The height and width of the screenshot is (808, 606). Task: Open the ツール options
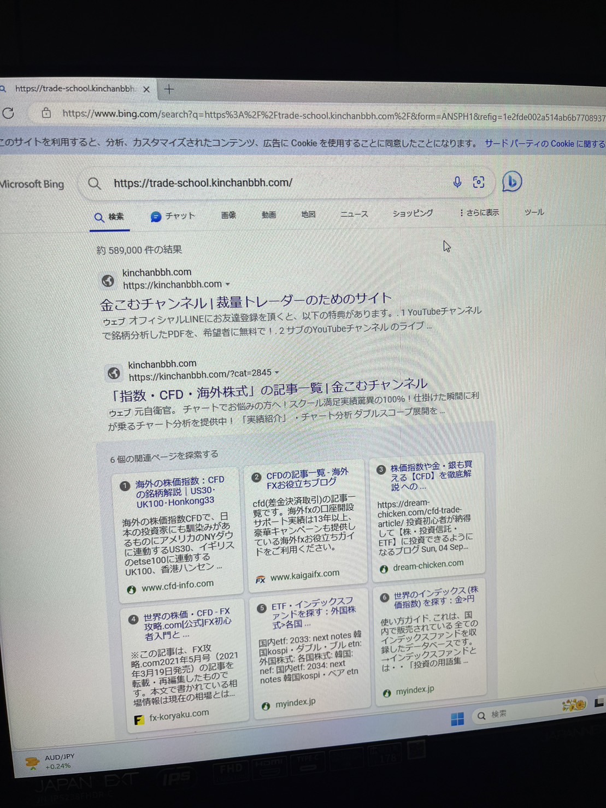click(x=534, y=212)
